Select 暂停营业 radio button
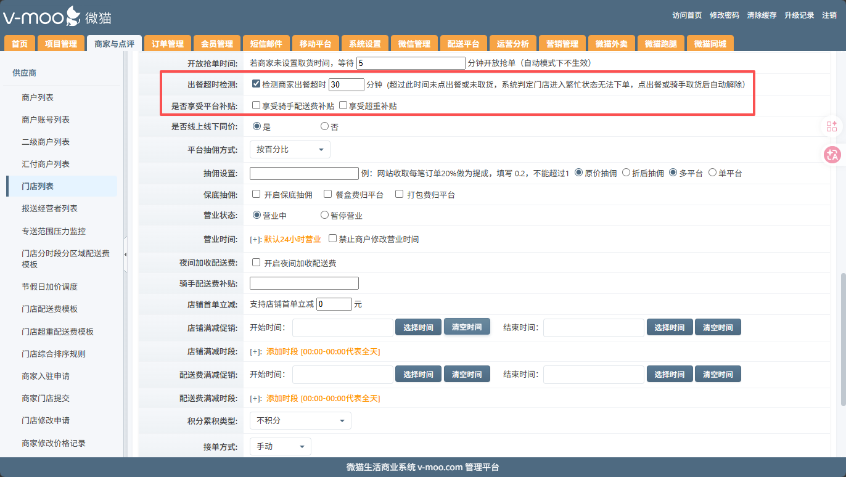Image resolution: width=846 pixels, height=477 pixels. pos(324,216)
